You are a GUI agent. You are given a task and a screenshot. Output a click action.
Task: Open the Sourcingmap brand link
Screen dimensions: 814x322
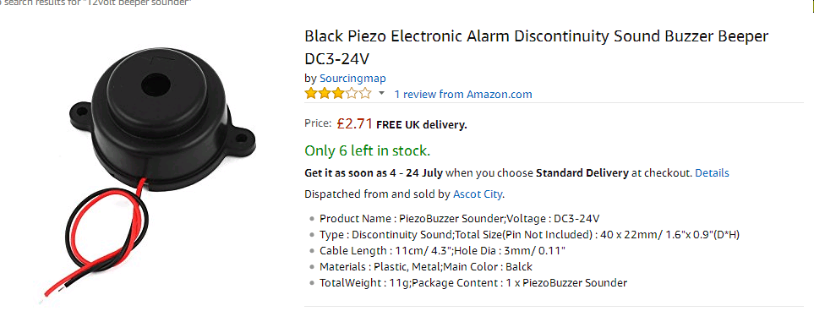tap(352, 79)
